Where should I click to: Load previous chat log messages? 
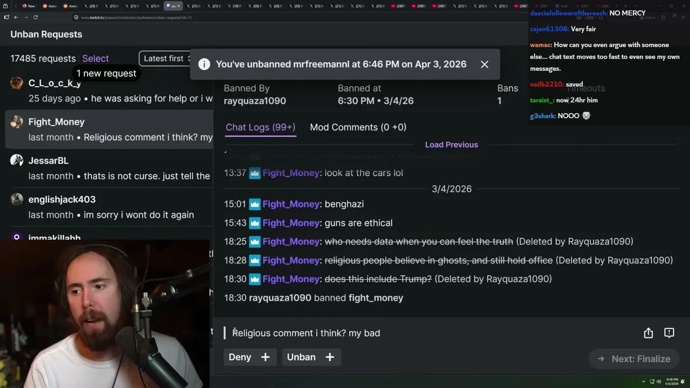pos(452,144)
